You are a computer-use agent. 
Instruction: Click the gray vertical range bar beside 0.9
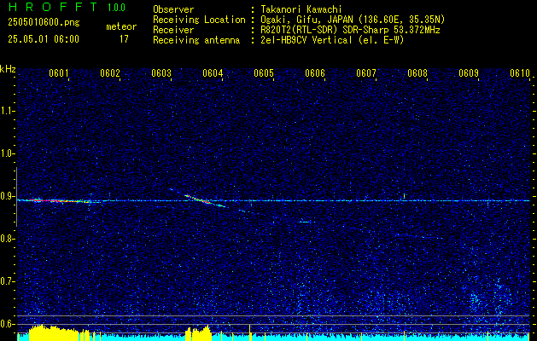click(x=16, y=197)
